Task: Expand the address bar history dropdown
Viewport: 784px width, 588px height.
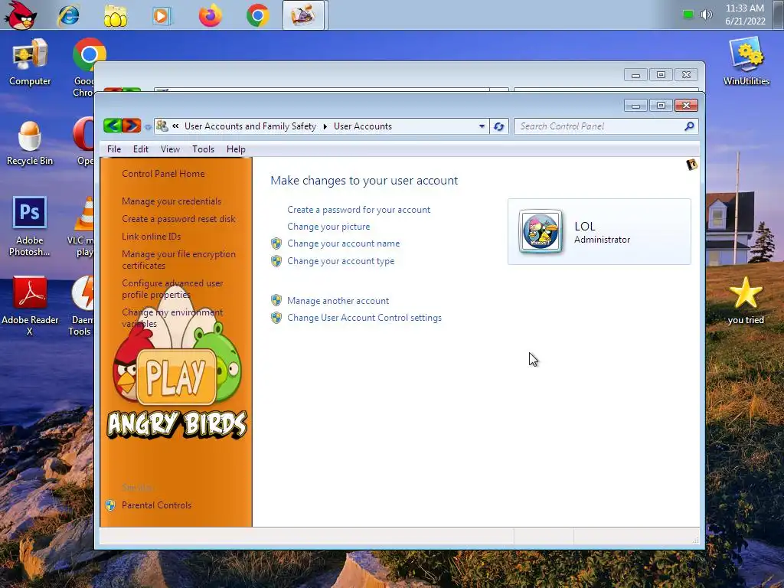Action: point(482,126)
